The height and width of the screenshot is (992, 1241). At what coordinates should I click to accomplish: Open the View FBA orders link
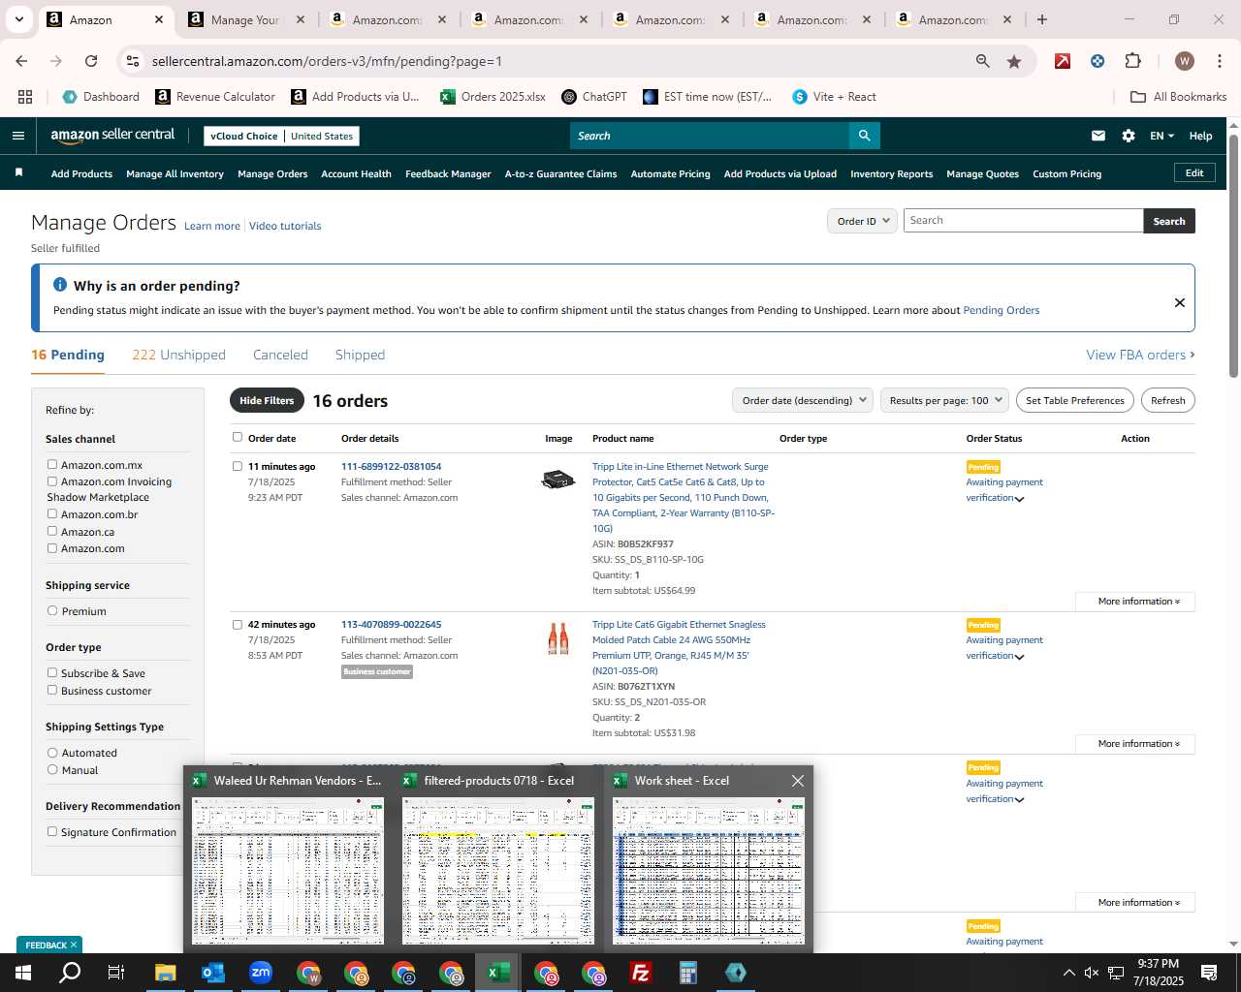pos(1140,355)
